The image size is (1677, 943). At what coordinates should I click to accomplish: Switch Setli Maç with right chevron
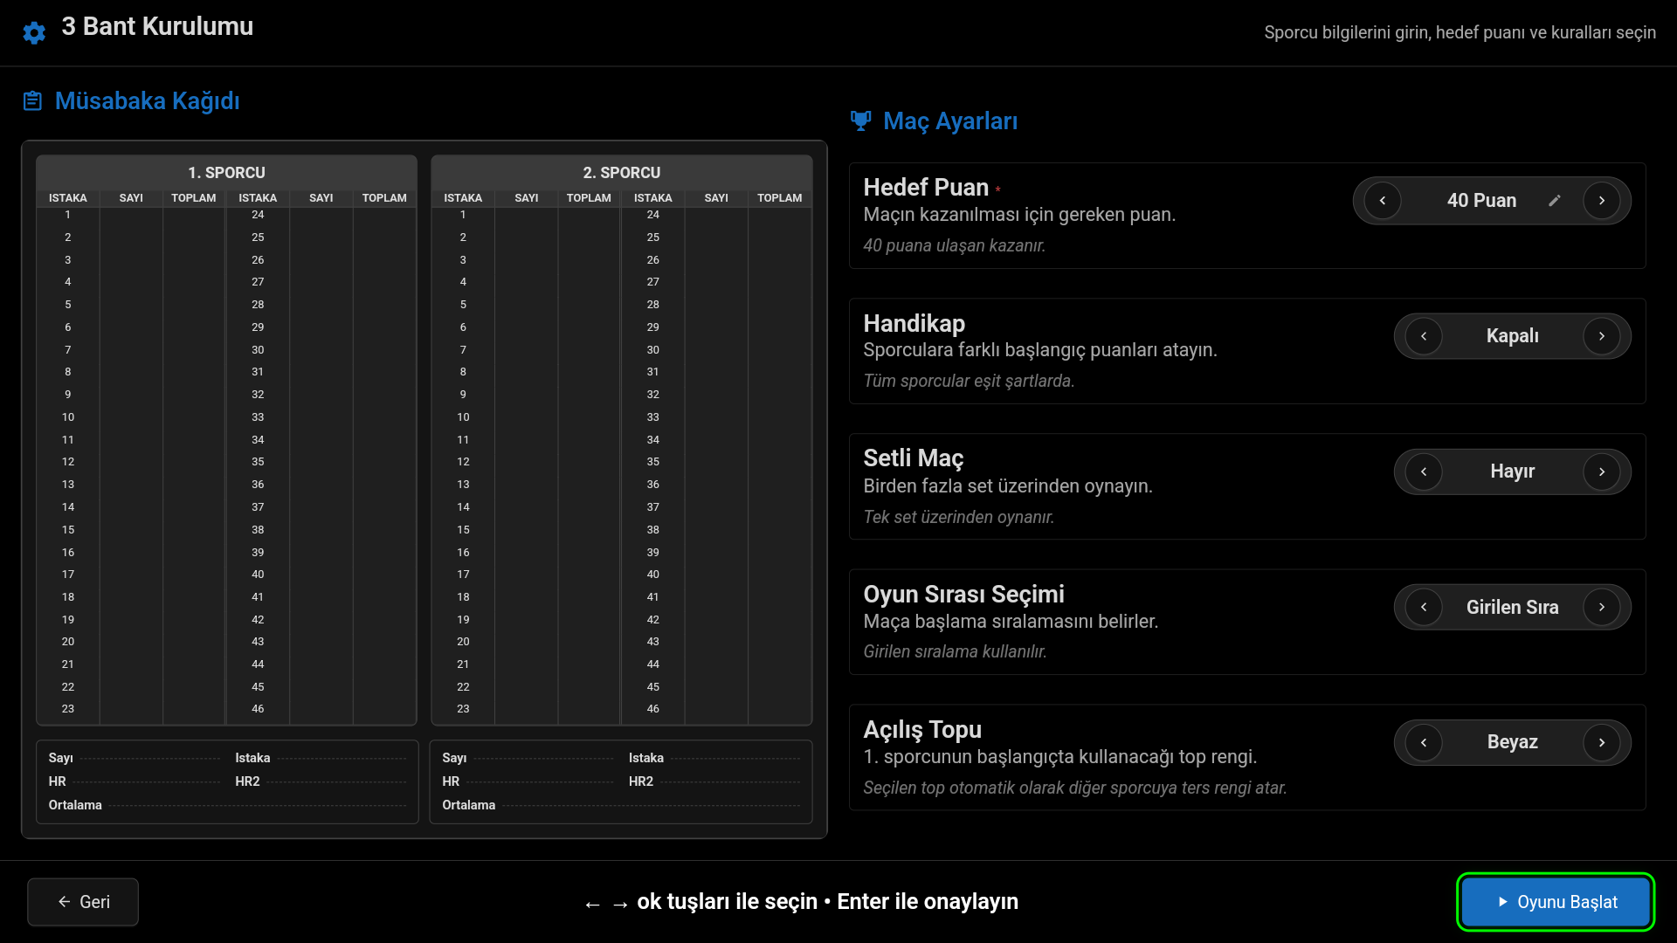tap(1601, 471)
